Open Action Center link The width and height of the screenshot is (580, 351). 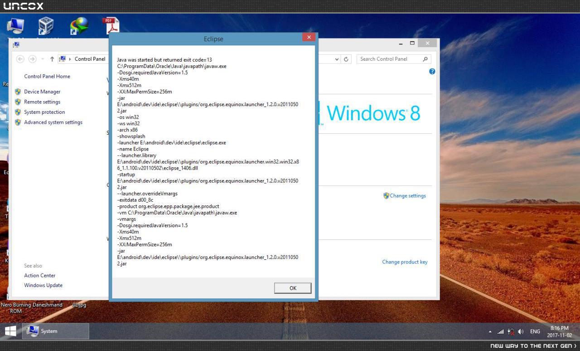40,275
